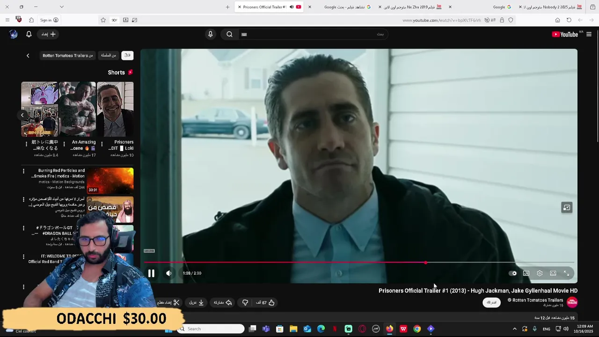
Task: Open the YouTube create button
Action: tap(49, 34)
